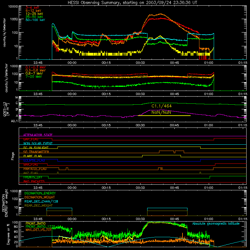Click the REAR_DEC_WEIGHT legend label

pyautogui.click(x=38, y=206)
